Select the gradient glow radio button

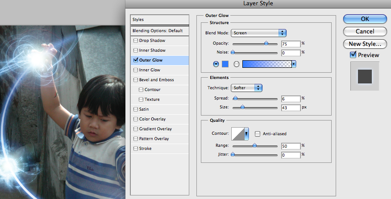(237, 64)
